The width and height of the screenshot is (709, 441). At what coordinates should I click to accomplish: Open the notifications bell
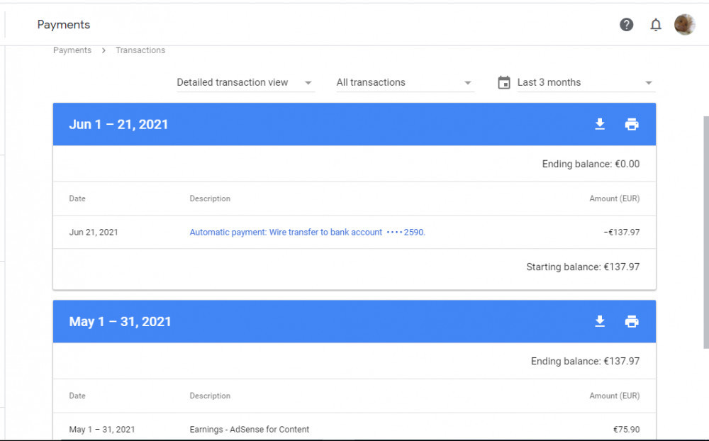(656, 25)
